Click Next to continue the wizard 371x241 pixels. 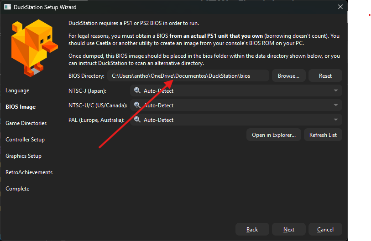(x=288, y=230)
